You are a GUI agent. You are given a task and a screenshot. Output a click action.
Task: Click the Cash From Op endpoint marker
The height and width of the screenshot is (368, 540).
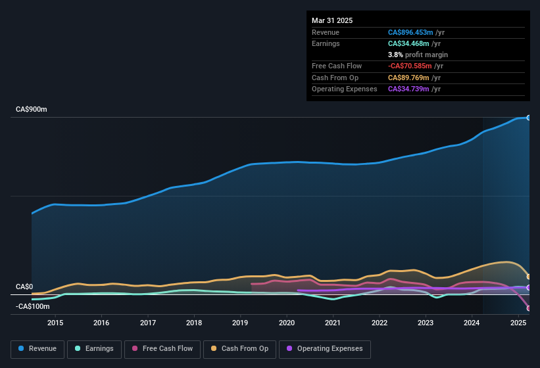[x=529, y=277]
